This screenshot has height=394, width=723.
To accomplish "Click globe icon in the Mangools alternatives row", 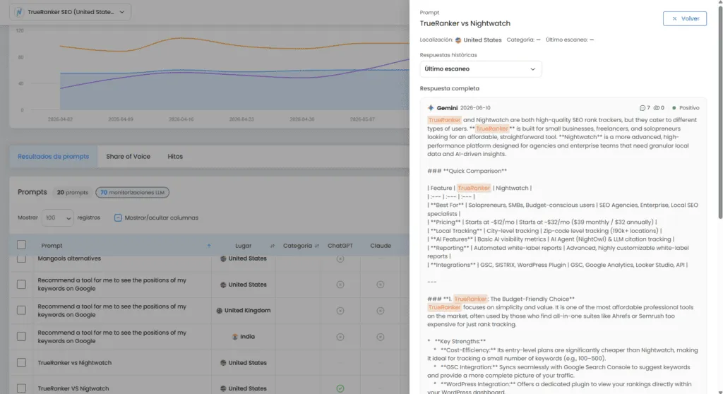I will [223, 259].
